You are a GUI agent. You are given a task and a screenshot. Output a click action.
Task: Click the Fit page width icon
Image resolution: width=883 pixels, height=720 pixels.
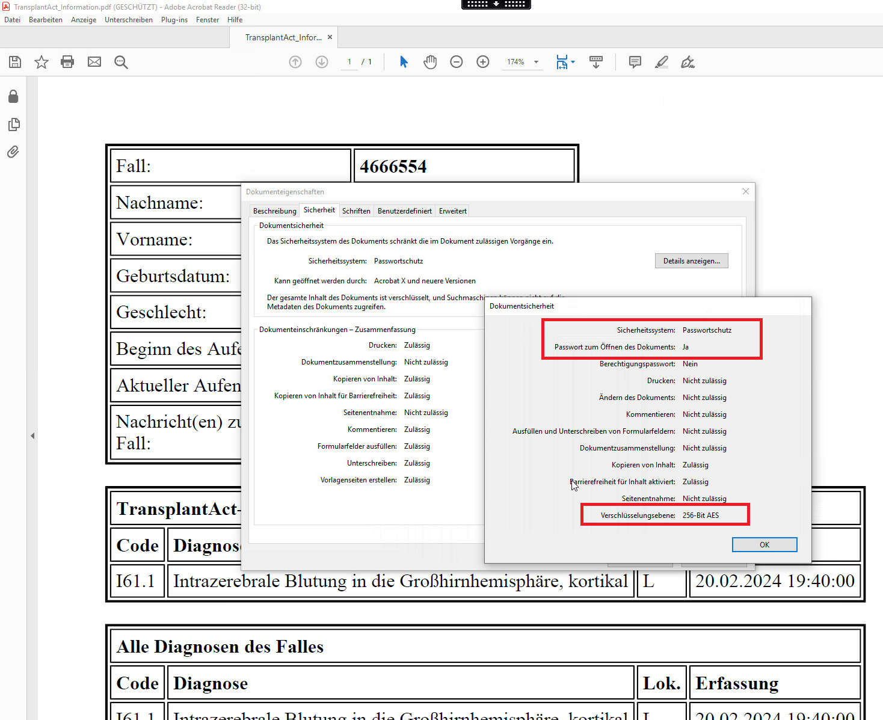(562, 62)
